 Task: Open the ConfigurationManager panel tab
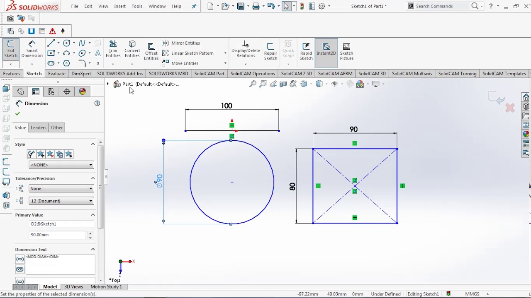pyautogui.click(x=51, y=91)
